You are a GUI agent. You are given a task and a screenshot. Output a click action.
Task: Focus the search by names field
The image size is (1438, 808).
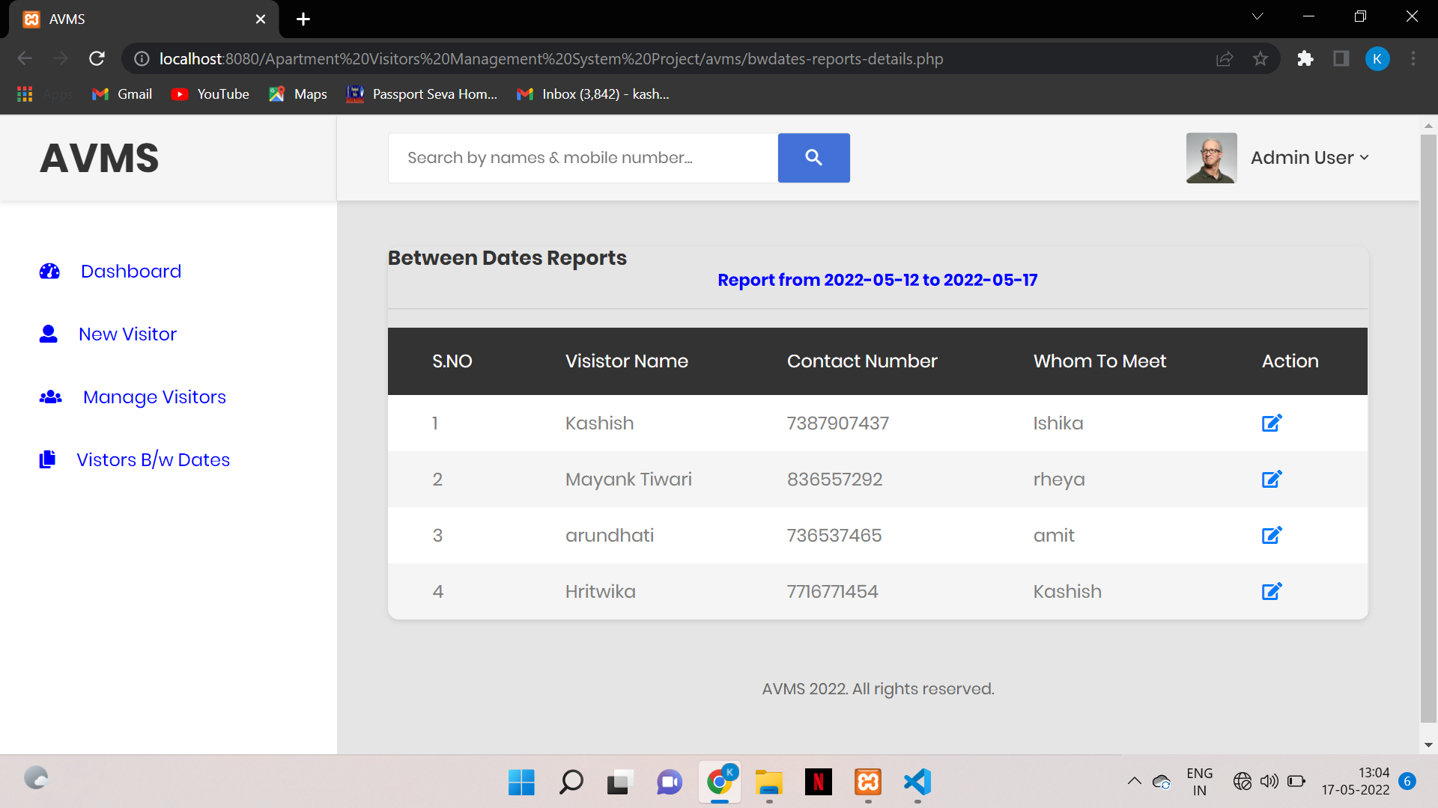583,158
